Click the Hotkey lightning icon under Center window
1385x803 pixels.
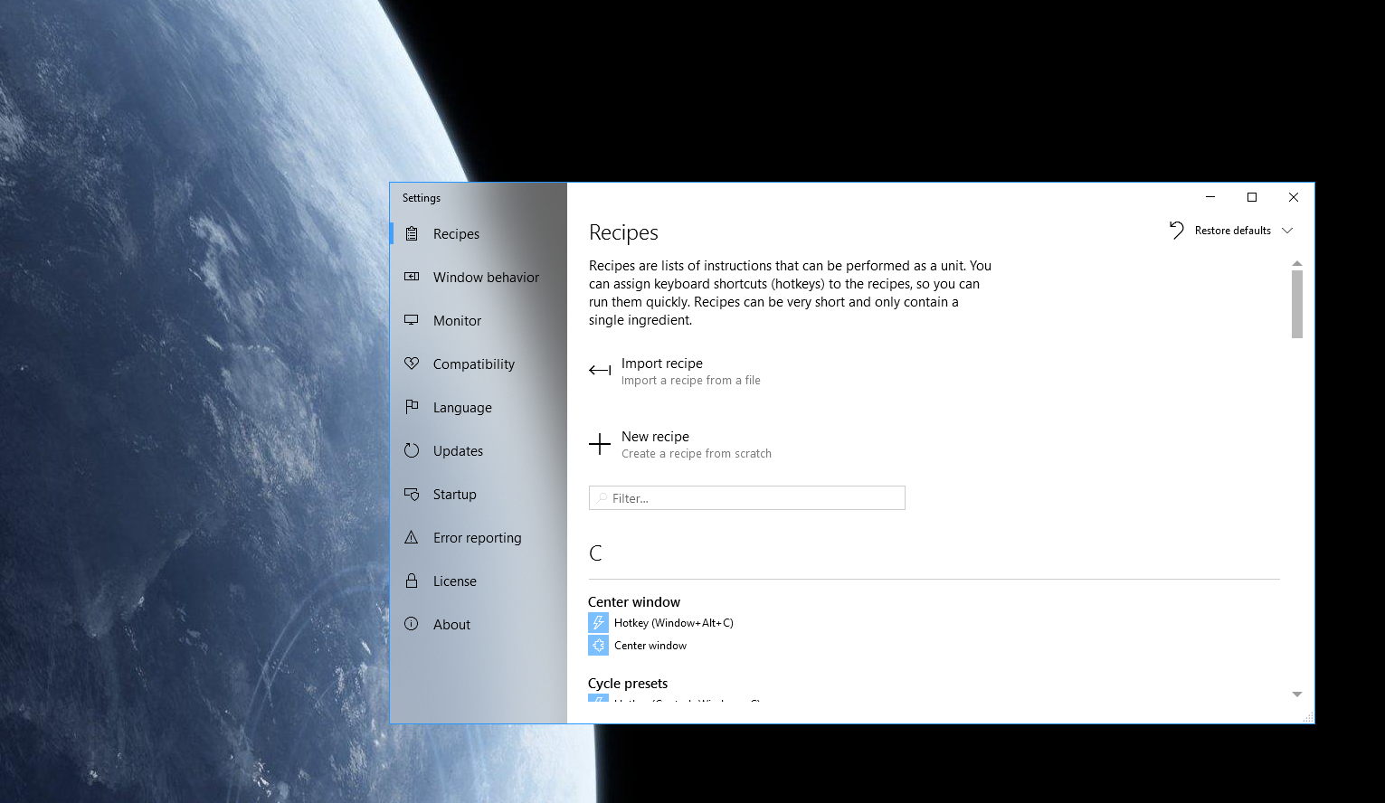pos(598,623)
